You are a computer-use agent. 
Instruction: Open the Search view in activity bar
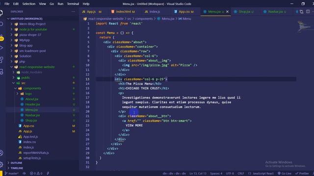tap(1, 24)
